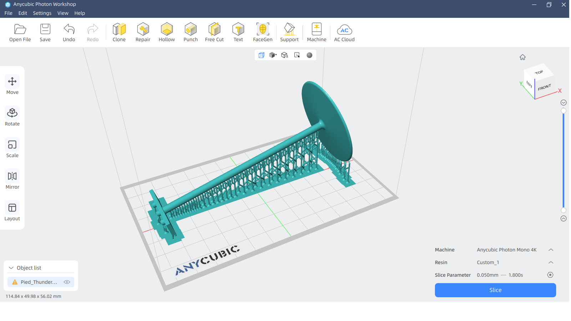
Task: Select Pied_Thunder item in object list
Action: pos(41,282)
